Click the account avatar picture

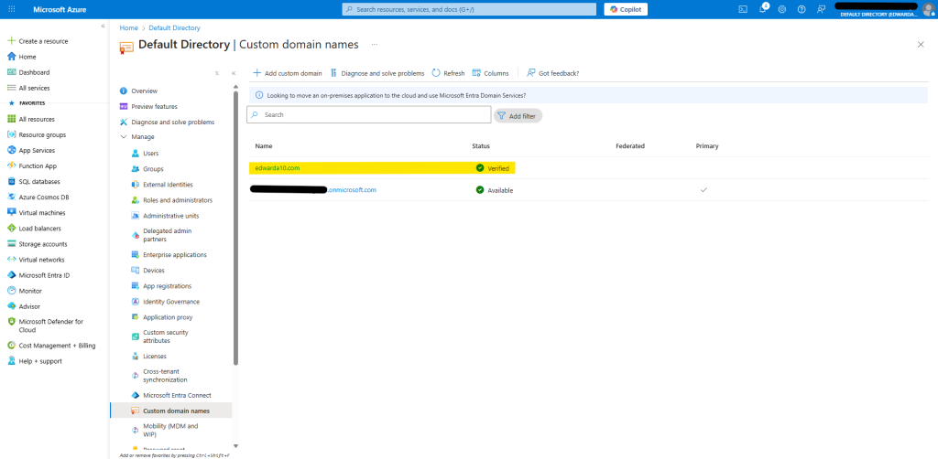[928, 9]
